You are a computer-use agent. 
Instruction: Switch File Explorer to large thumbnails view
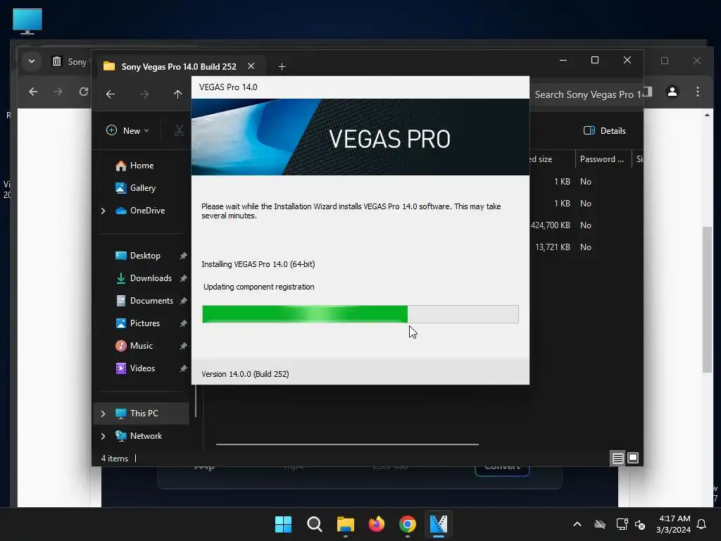pyautogui.click(x=633, y=458)
